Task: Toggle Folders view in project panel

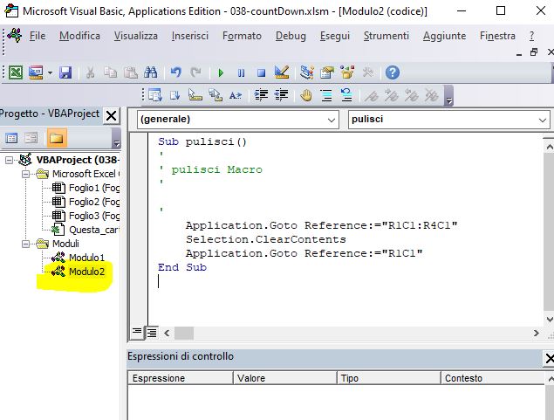Action: pyautogui.click(x=56, y=138)
